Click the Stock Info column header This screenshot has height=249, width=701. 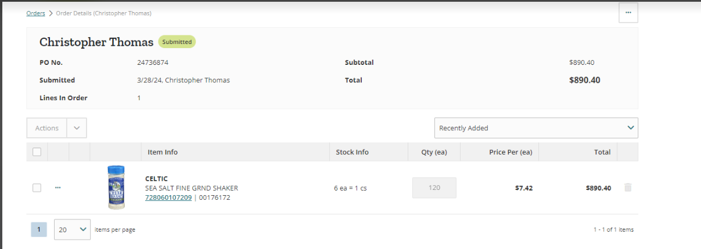coord(352,152)
